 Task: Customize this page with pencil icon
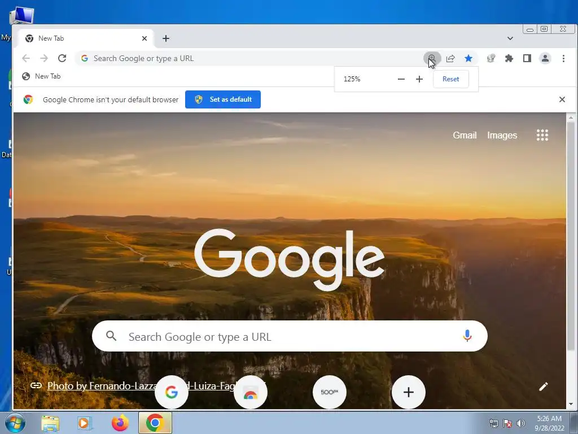(x=544, y=387)
